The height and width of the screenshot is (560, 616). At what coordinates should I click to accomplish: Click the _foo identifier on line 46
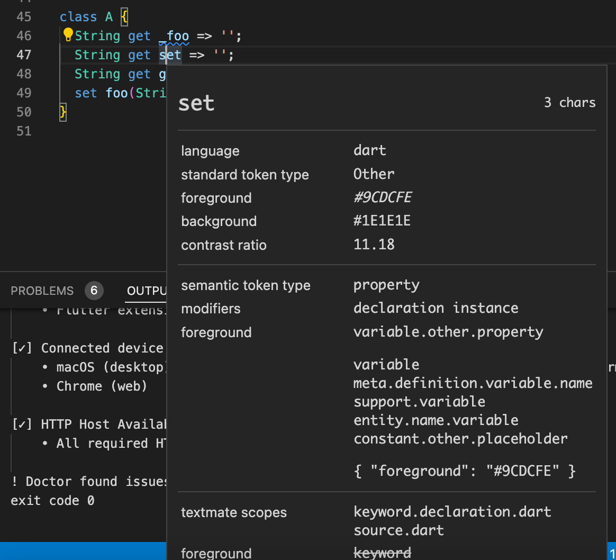point(174,36)
